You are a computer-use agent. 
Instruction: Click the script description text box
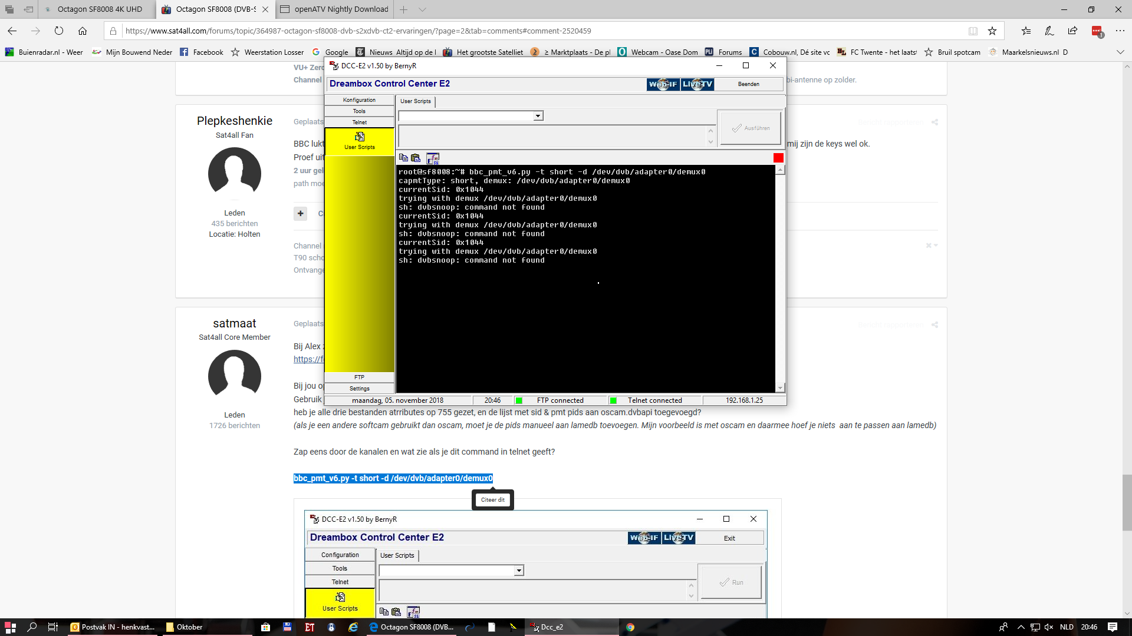553,137
